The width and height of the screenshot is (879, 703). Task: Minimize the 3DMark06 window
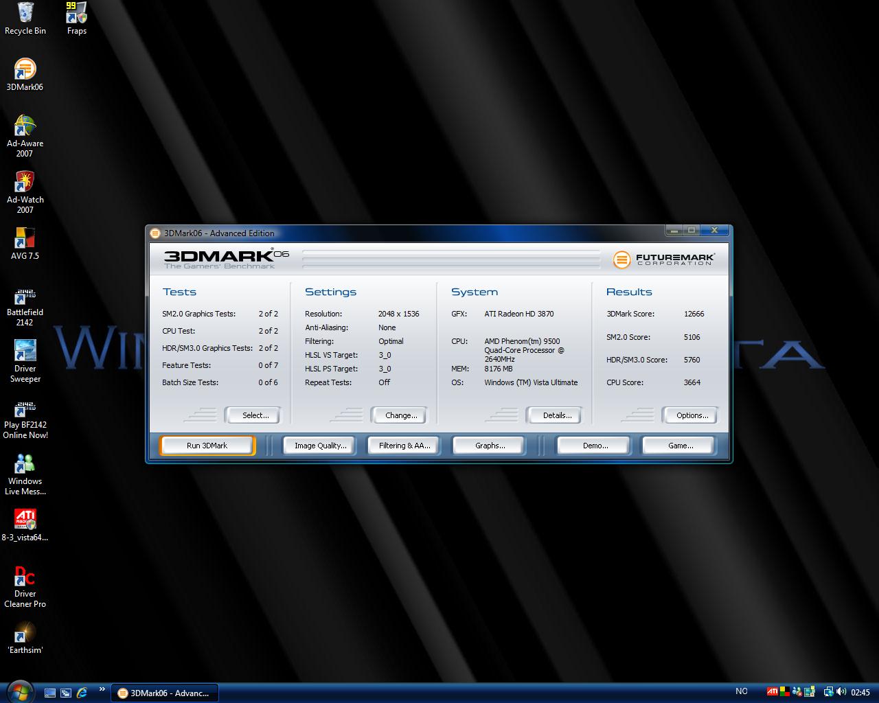point(673,231)
